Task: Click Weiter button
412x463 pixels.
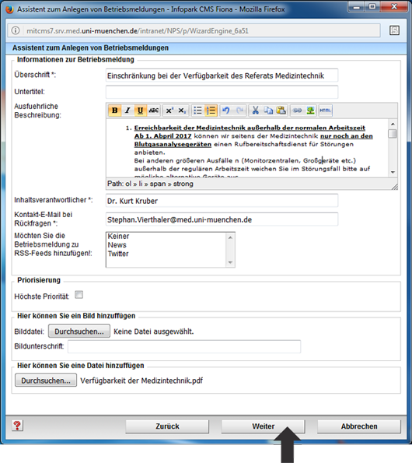Action: click(x=263, y=426)
